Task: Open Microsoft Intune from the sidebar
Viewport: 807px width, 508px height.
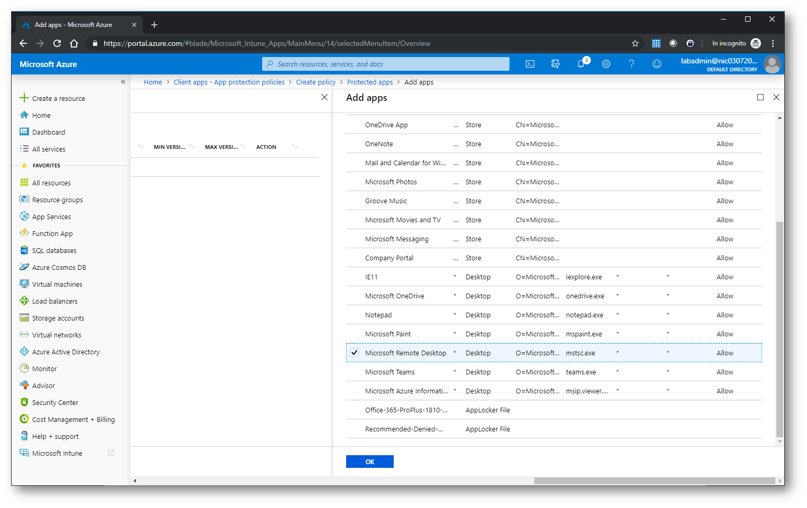Action: 57,453
